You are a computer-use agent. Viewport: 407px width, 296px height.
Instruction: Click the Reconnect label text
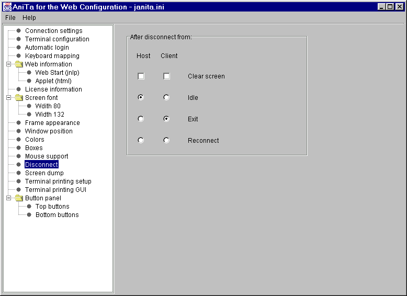pos(203,140)
